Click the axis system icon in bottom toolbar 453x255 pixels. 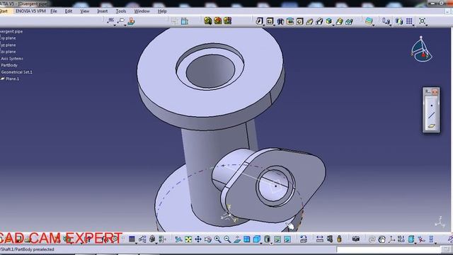tap(391, 239)
